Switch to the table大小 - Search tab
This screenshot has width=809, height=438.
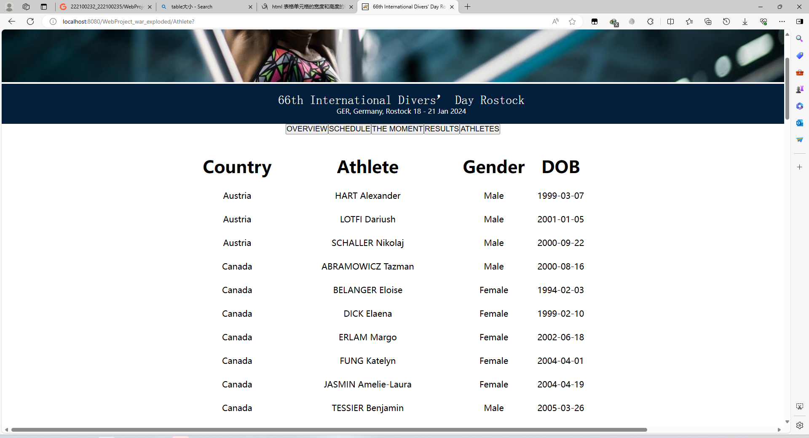click(206, 7)
